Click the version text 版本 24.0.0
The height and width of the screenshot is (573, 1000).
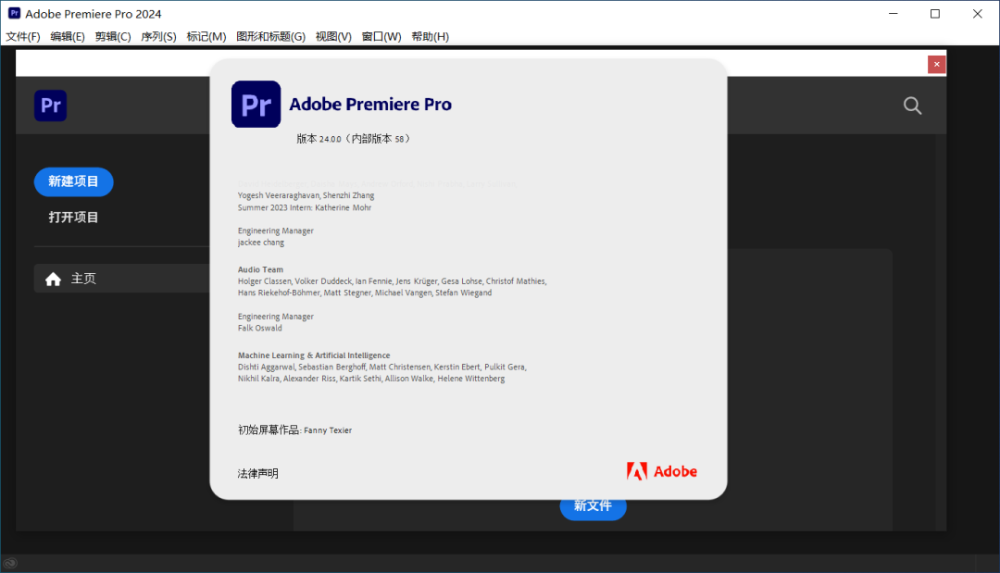point(354,138)
